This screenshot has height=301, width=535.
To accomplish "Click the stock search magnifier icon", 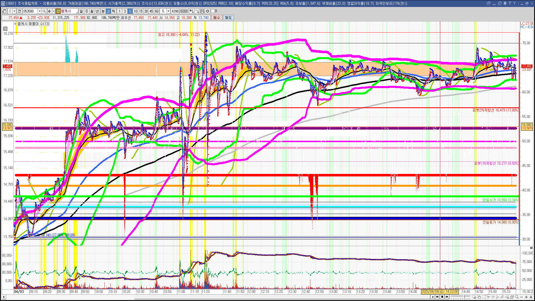I will [x=44, y=11].
